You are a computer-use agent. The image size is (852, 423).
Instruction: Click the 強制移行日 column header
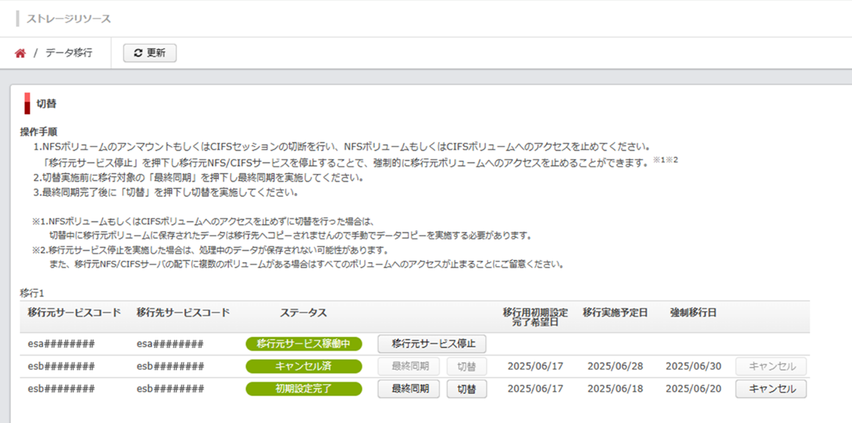coord(693,313)
